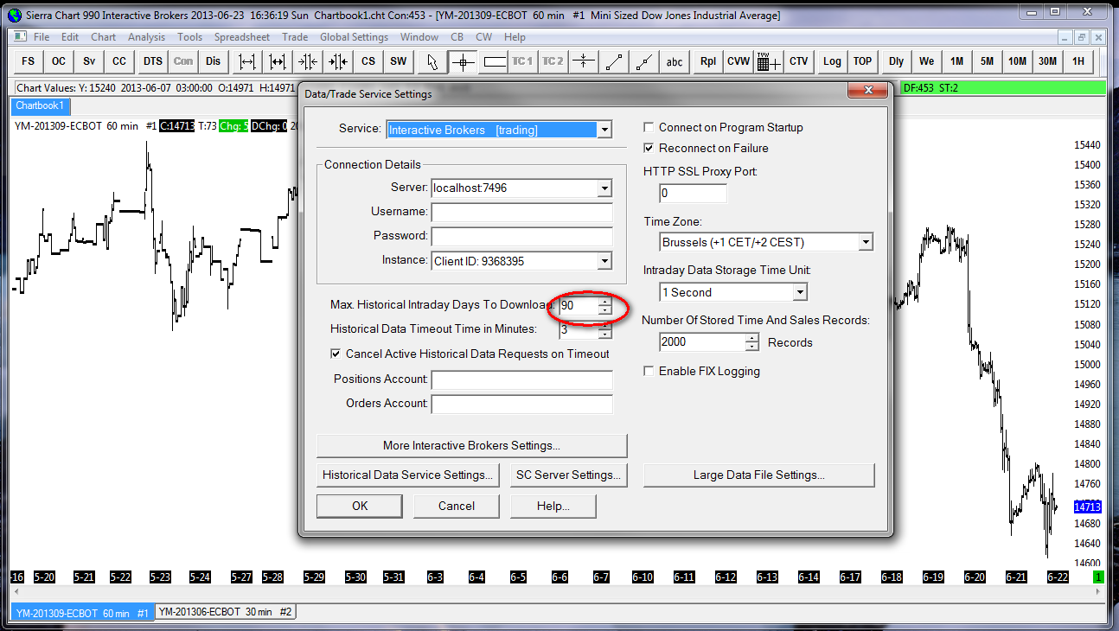The height and width of the screenshot is (631, 1119).
Task: Click the TOP toolbar button
Action: [862, 61]
